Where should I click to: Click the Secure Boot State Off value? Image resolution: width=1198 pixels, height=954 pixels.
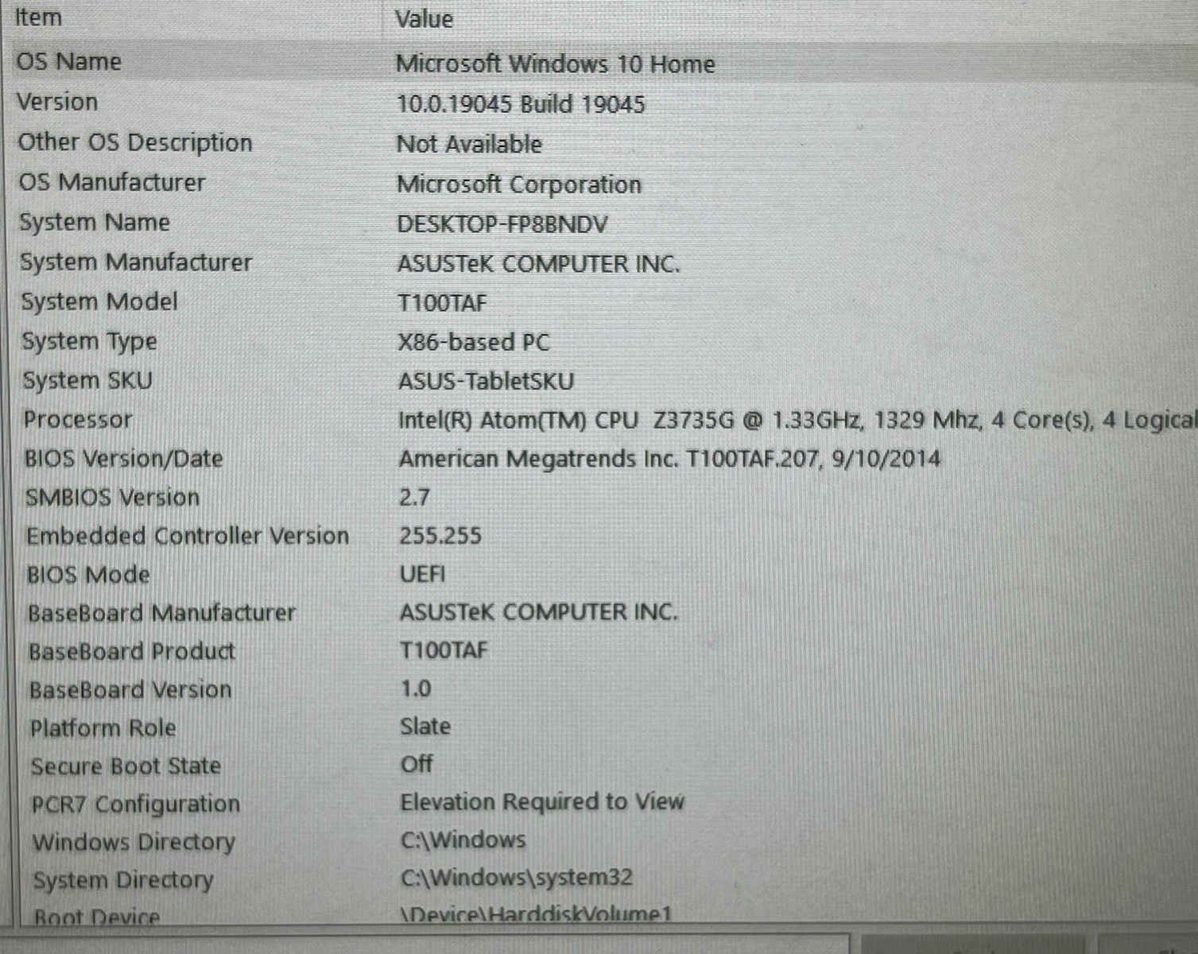[417, 764]
